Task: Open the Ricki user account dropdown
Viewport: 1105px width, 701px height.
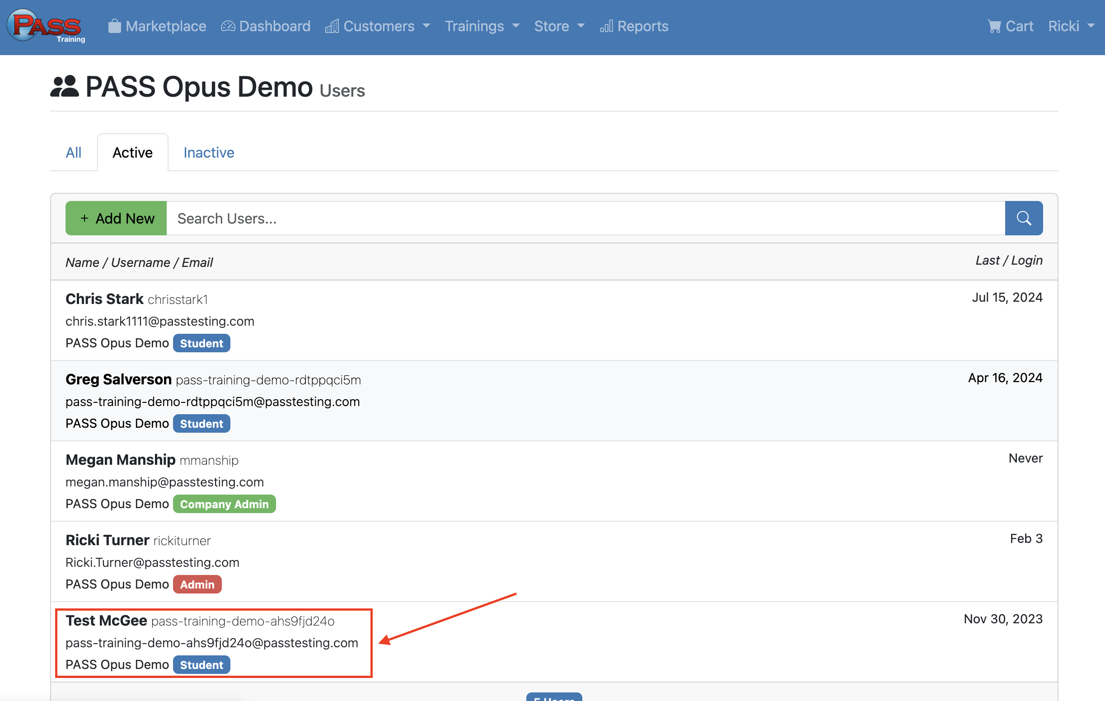Action: pyautogui.click(x=1071, y=26)
